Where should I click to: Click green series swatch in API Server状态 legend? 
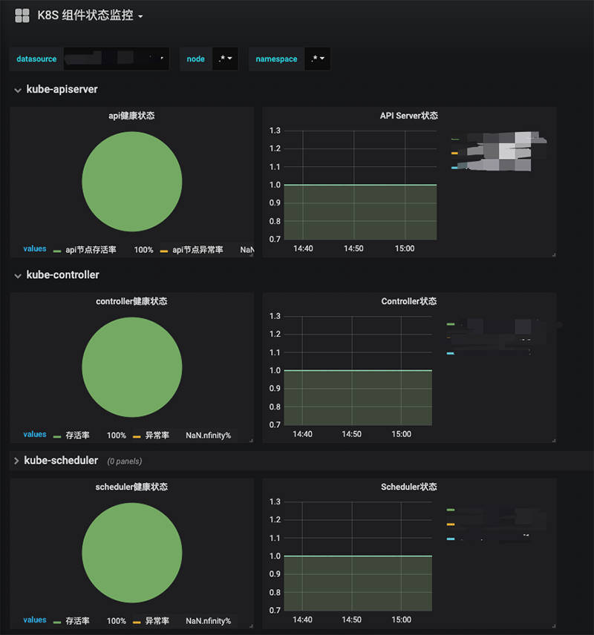455,139
